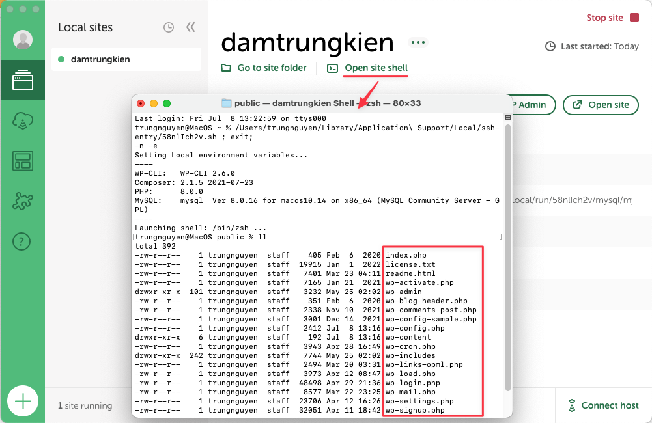
Task: Select the Local sites sidebar icon
Action: coord(23,80)
